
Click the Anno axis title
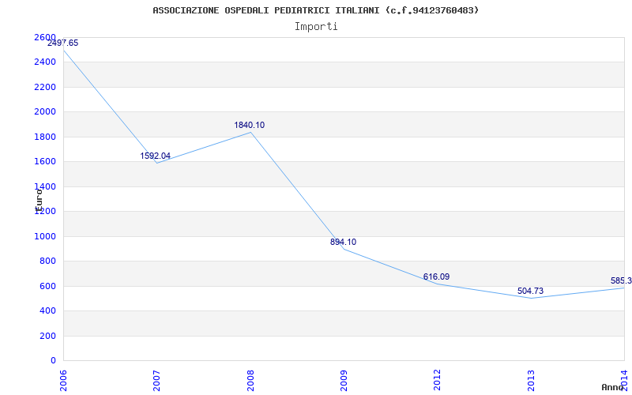(612, 387)
